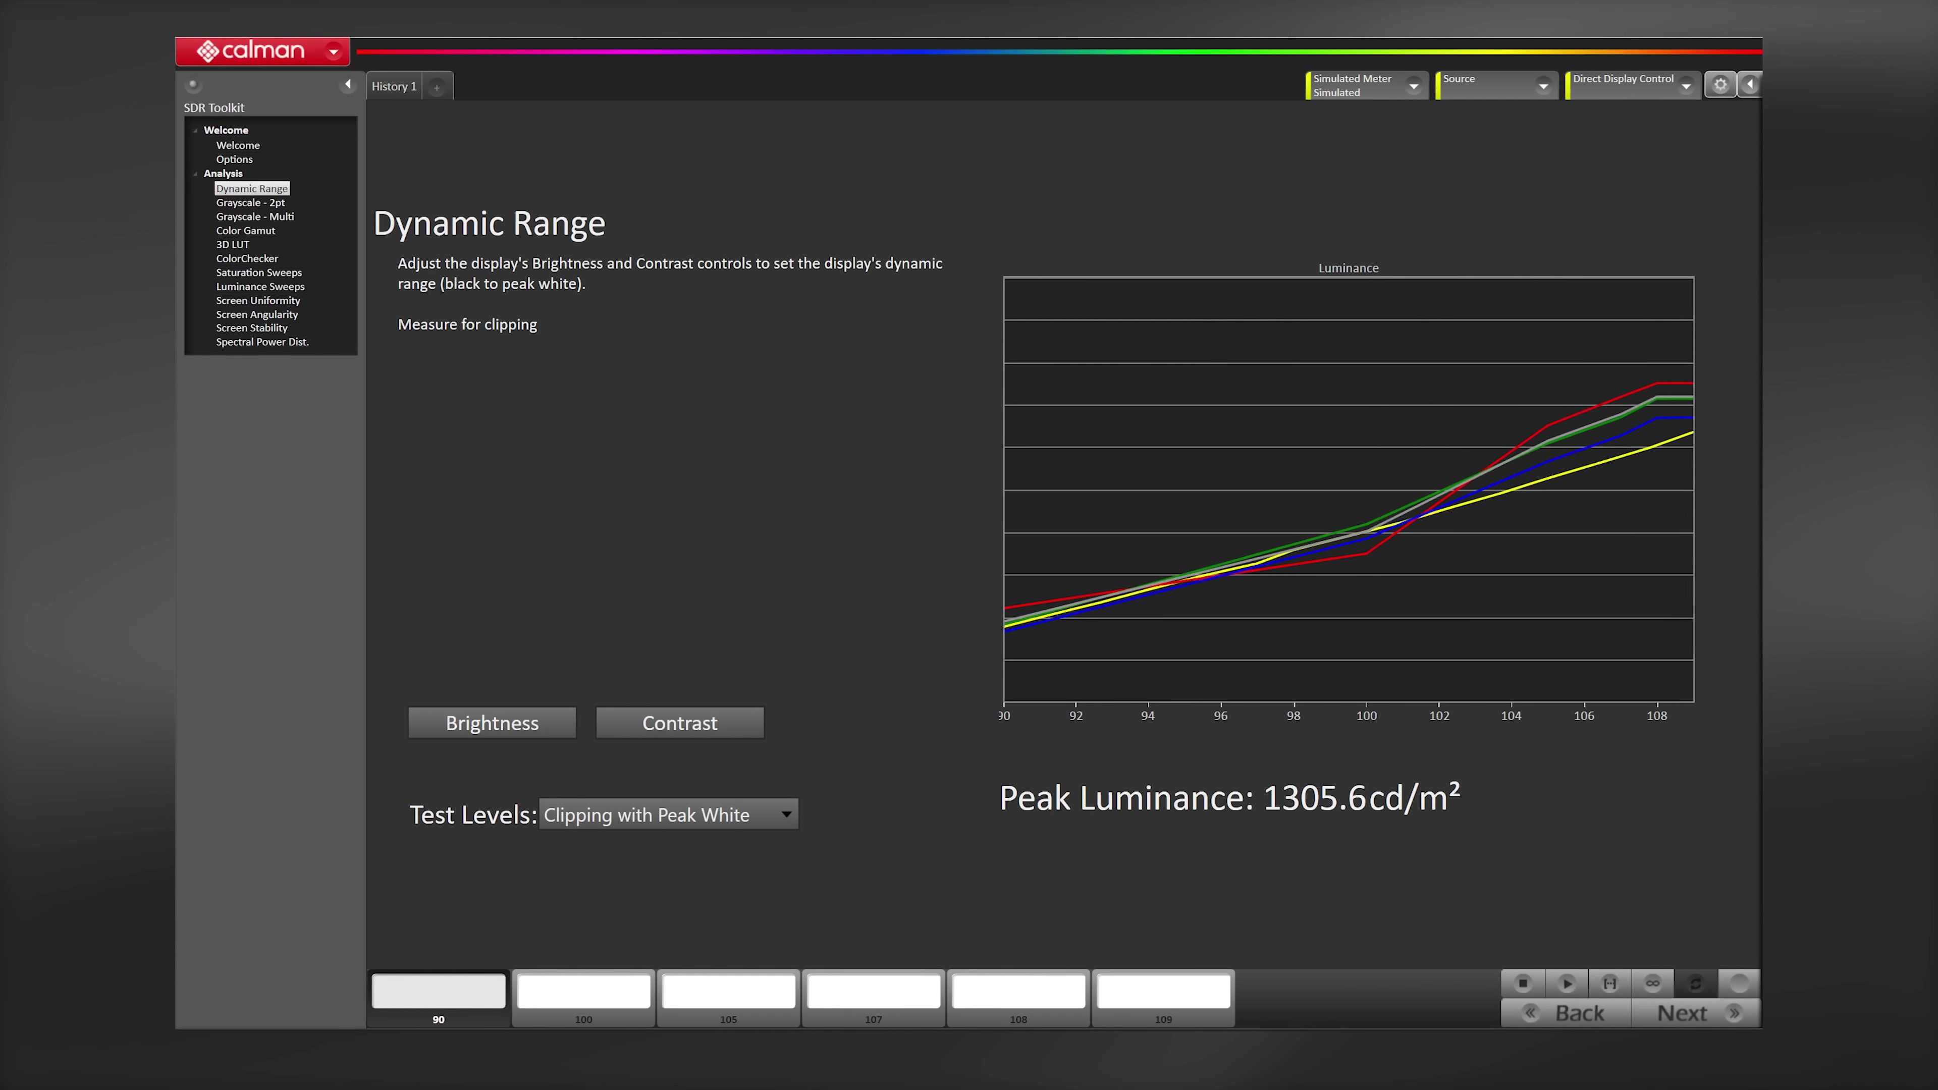Image resolution: width=1938 pixels, height=1090 pixels.
Task: Start single read with play icon
Action: pos(1567,983)
